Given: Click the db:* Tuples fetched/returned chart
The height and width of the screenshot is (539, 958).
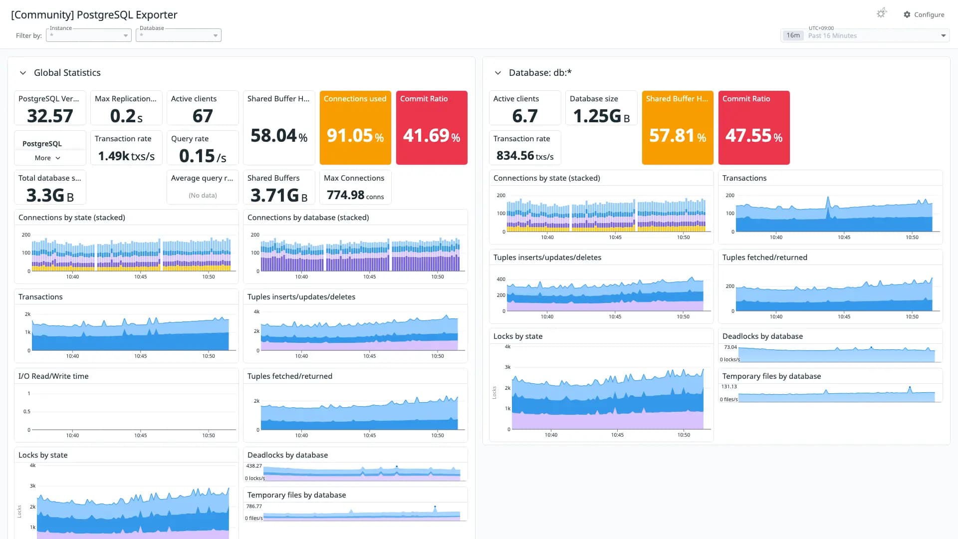Looking at the screenshot, I should pyautogui.click(x=830, y=286).
